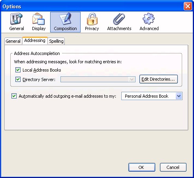Uncheck Local Address Books checkbox

(x=18, y=70)
